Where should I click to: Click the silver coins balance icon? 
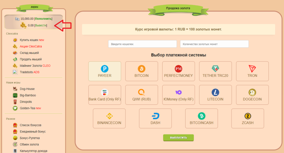point(17,19)
